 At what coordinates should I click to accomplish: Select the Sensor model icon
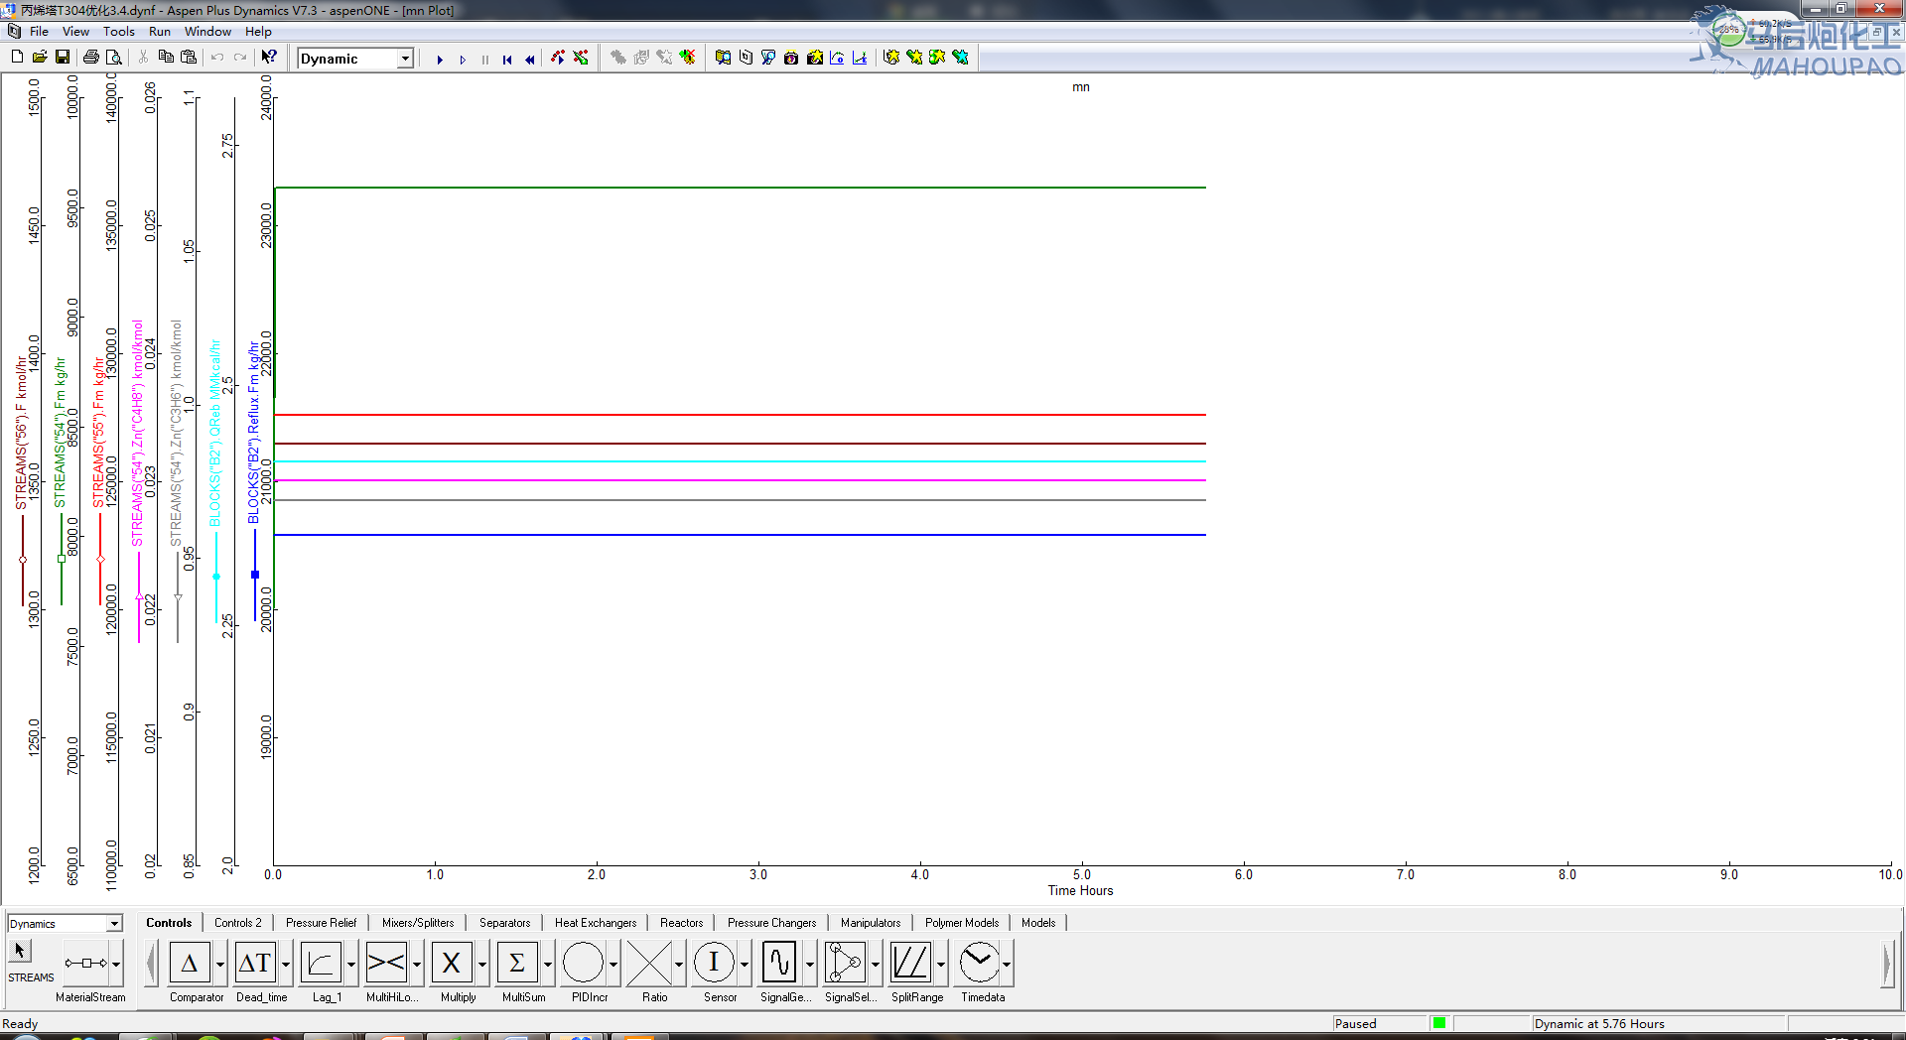714,963
